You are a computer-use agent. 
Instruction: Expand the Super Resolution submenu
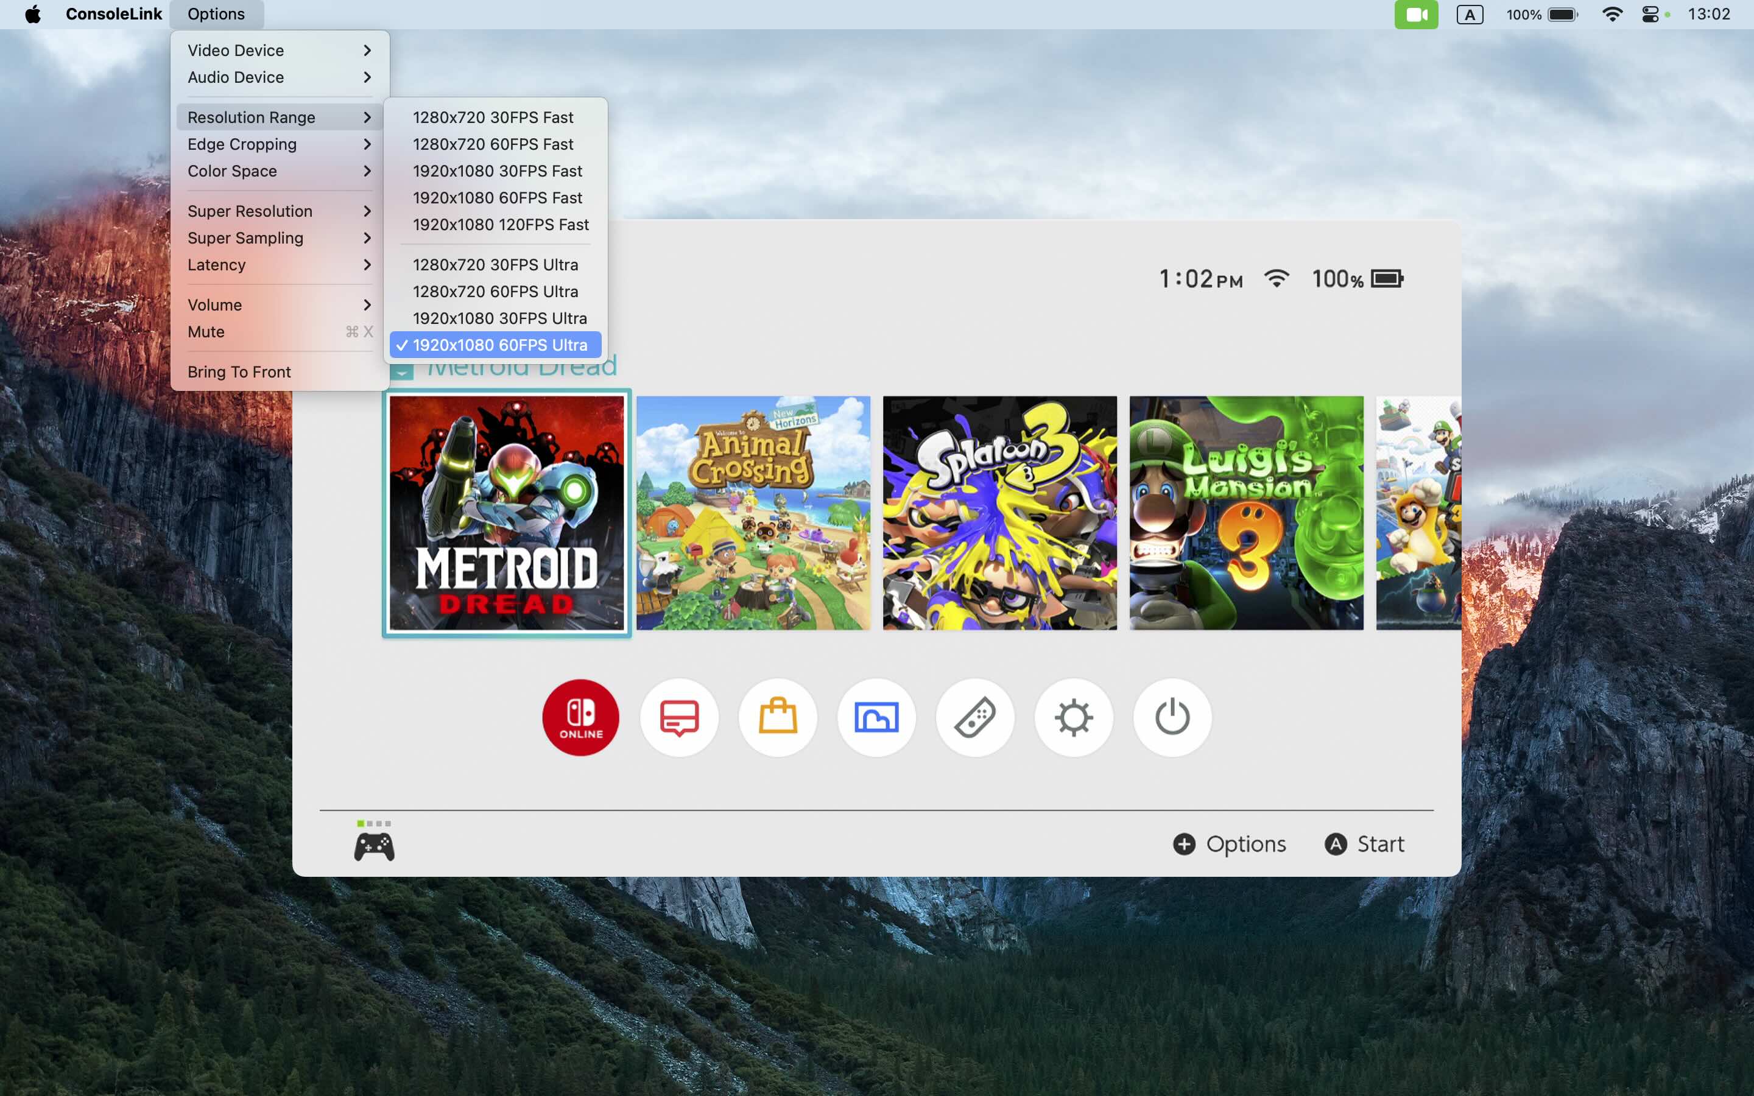[280, 211]
